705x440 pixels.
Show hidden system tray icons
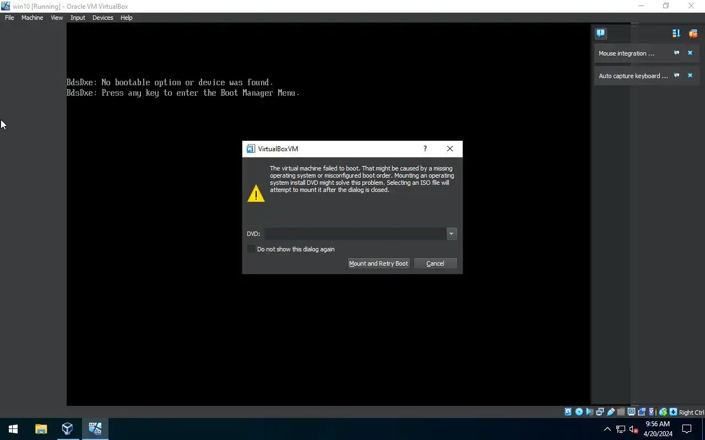tap(608, 429)
